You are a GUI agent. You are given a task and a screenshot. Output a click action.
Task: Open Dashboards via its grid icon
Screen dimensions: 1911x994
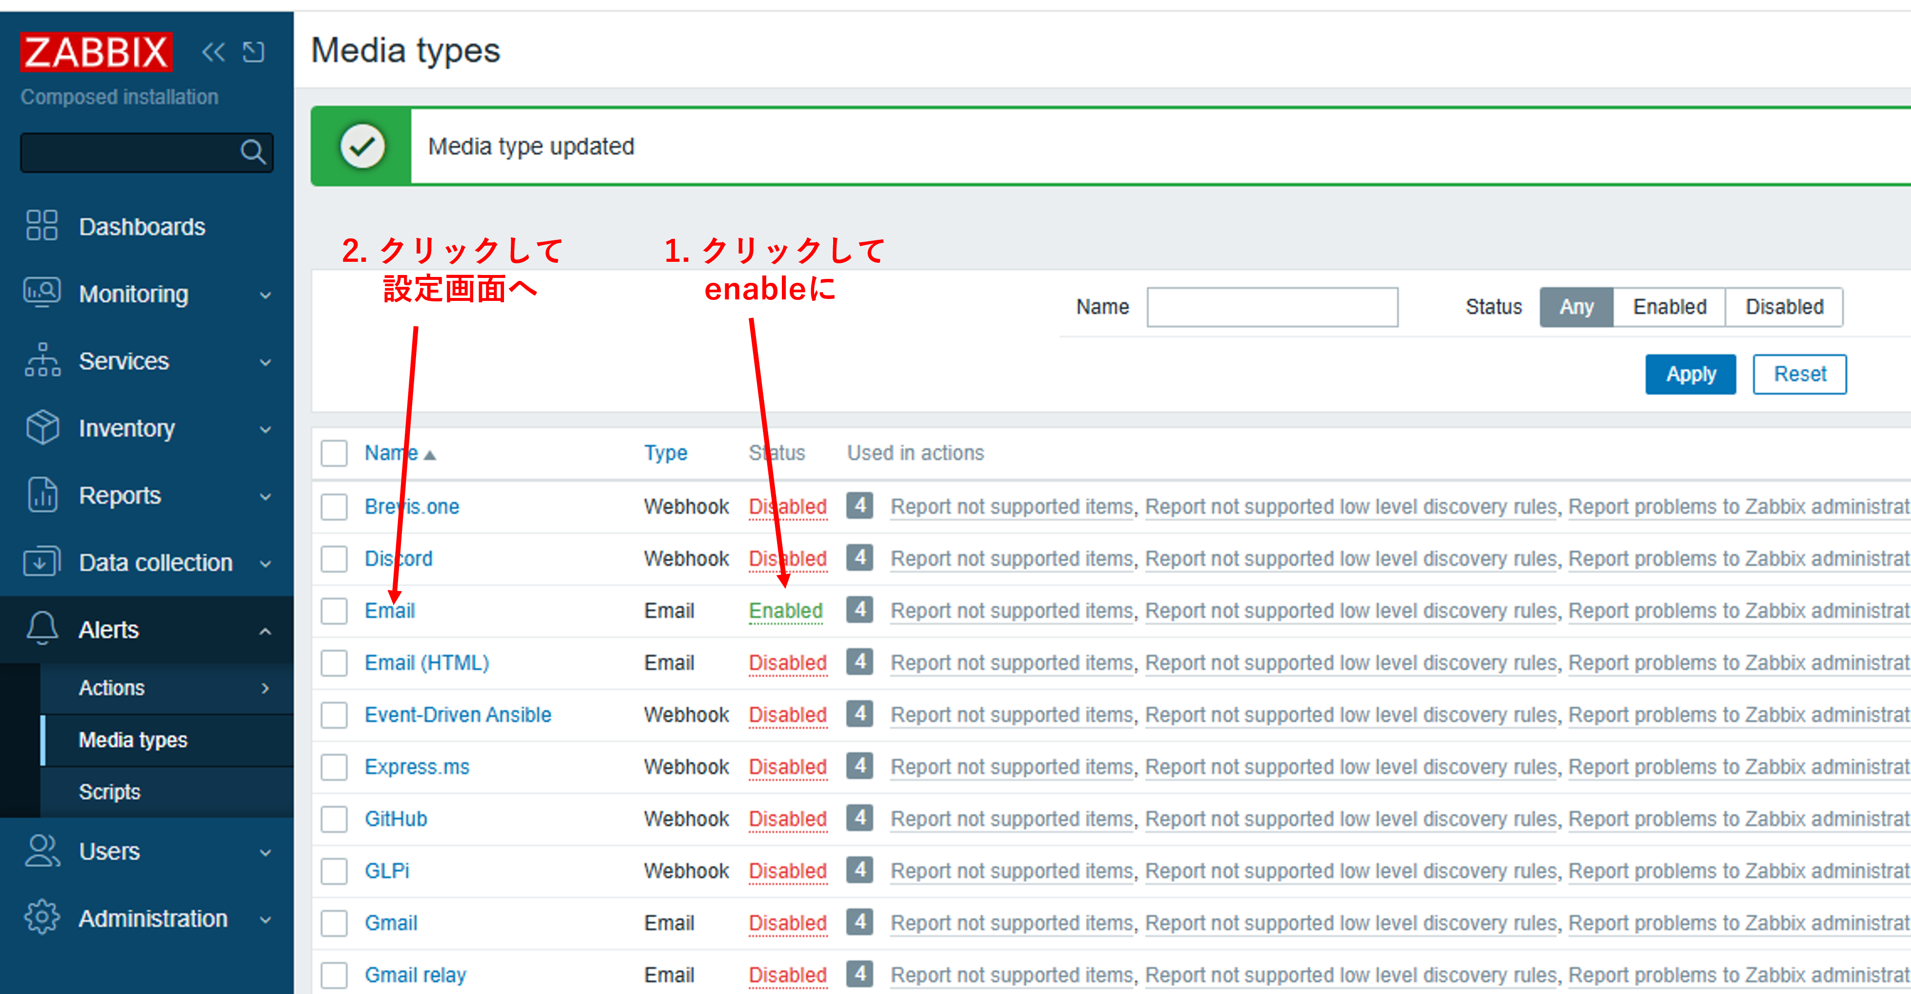(x=42, y=226)
